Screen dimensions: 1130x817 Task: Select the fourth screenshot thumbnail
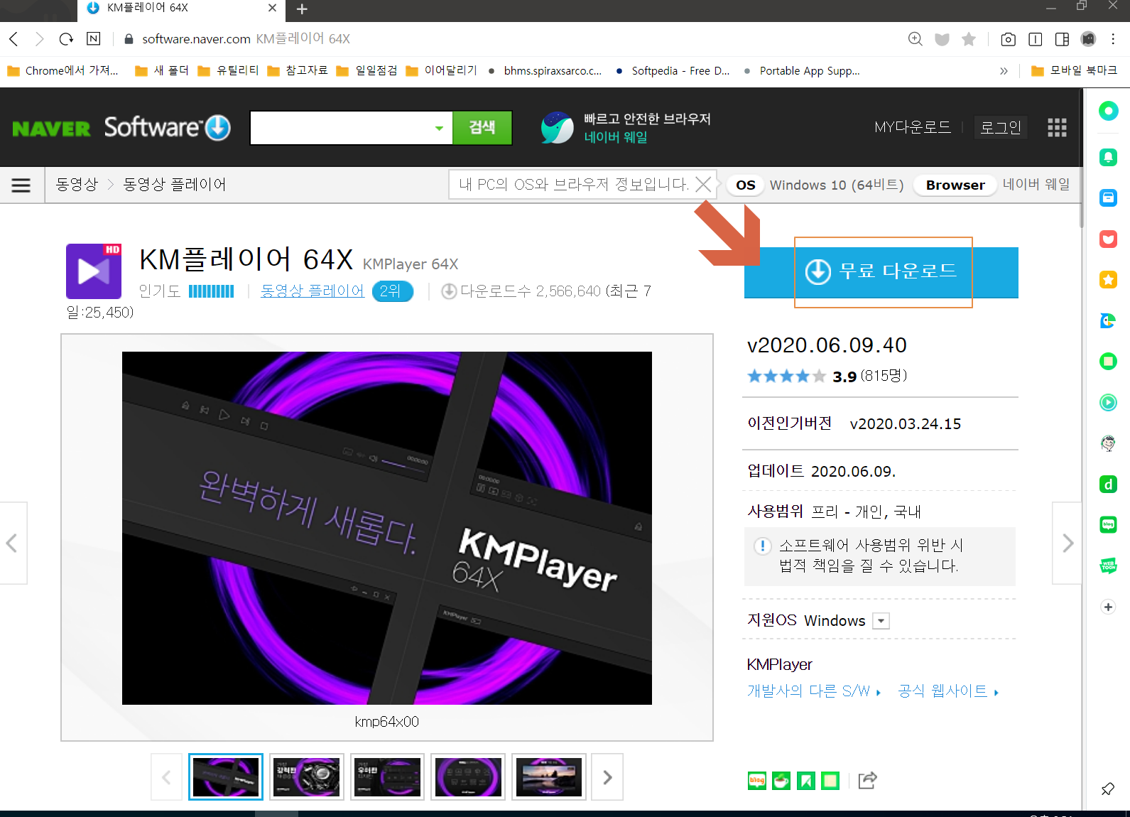[x=468, y=777]
